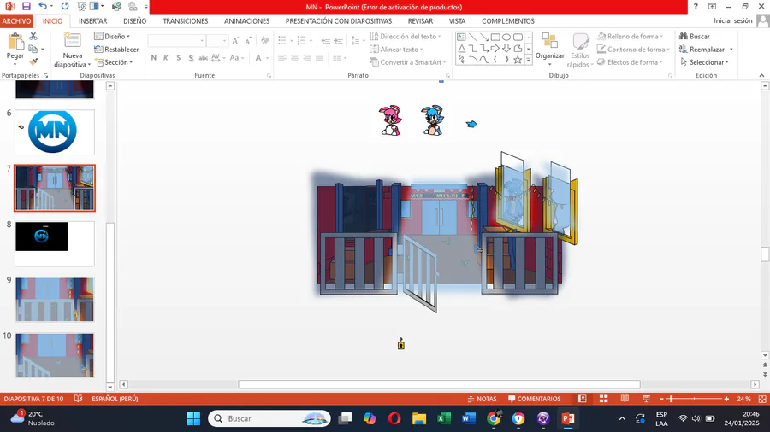Click the Cut scissors icon

[x=33, y=36]
